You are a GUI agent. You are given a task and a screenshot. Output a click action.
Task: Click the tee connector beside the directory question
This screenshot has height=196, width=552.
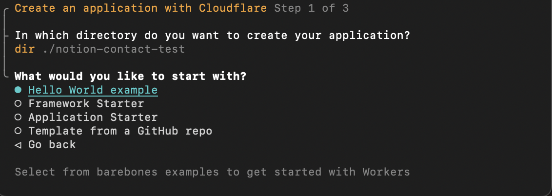click(x=6, y=36)
